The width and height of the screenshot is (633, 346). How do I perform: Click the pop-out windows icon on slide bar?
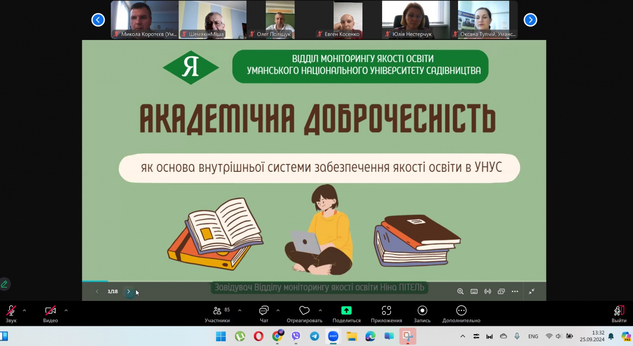click(501, 291)
